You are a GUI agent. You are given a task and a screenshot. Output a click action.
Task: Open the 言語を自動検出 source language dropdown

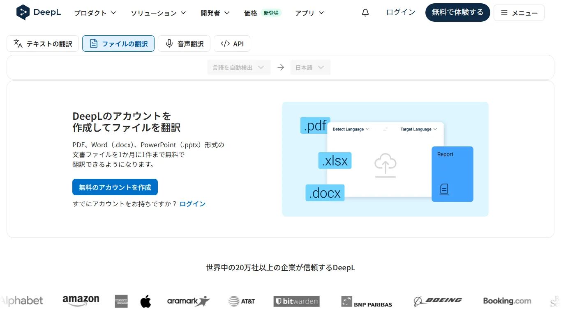[x=239, y=67]
